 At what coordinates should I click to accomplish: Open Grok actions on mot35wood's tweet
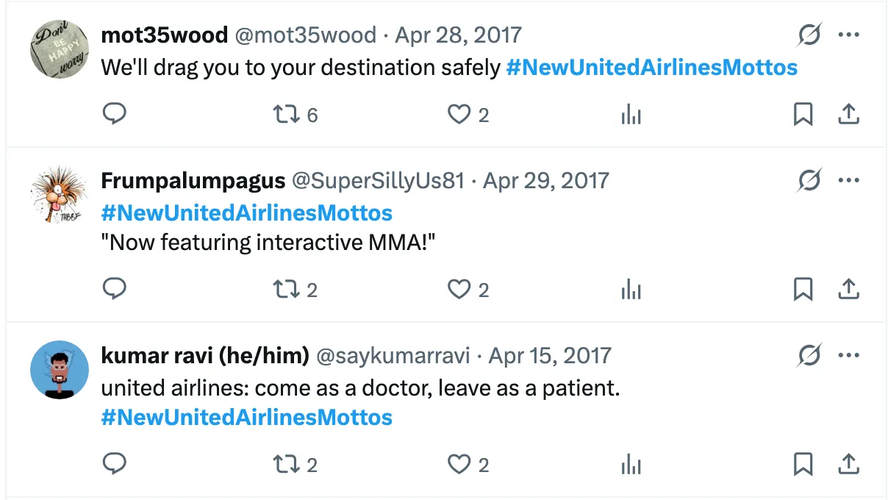coord(809,35)
